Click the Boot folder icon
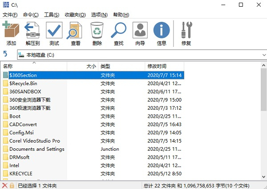Screen dimensions: 267x189 click(5, 116)
